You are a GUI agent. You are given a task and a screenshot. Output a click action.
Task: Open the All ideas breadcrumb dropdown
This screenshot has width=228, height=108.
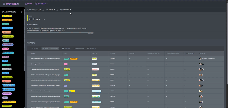50,10
